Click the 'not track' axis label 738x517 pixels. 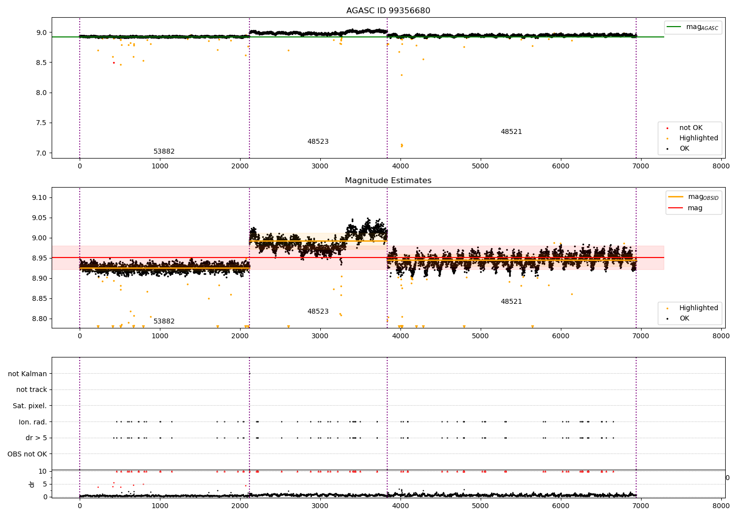click(x=31, y=390)
